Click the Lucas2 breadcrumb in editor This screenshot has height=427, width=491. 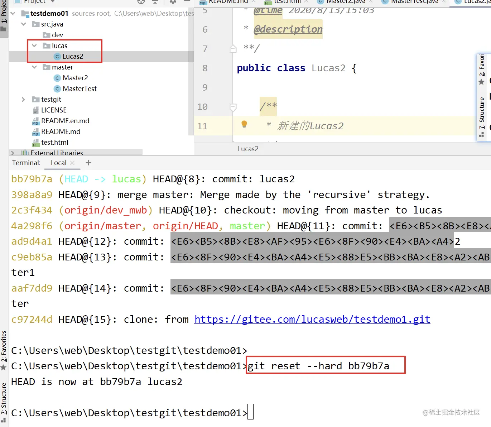[248, 149]
